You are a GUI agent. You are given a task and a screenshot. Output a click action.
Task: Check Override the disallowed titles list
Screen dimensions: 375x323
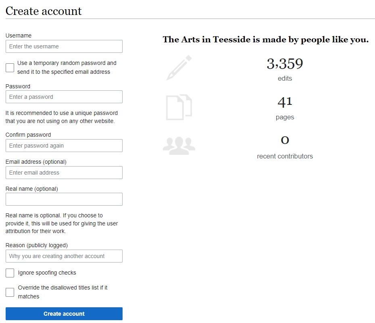click(x=10, y=292)
